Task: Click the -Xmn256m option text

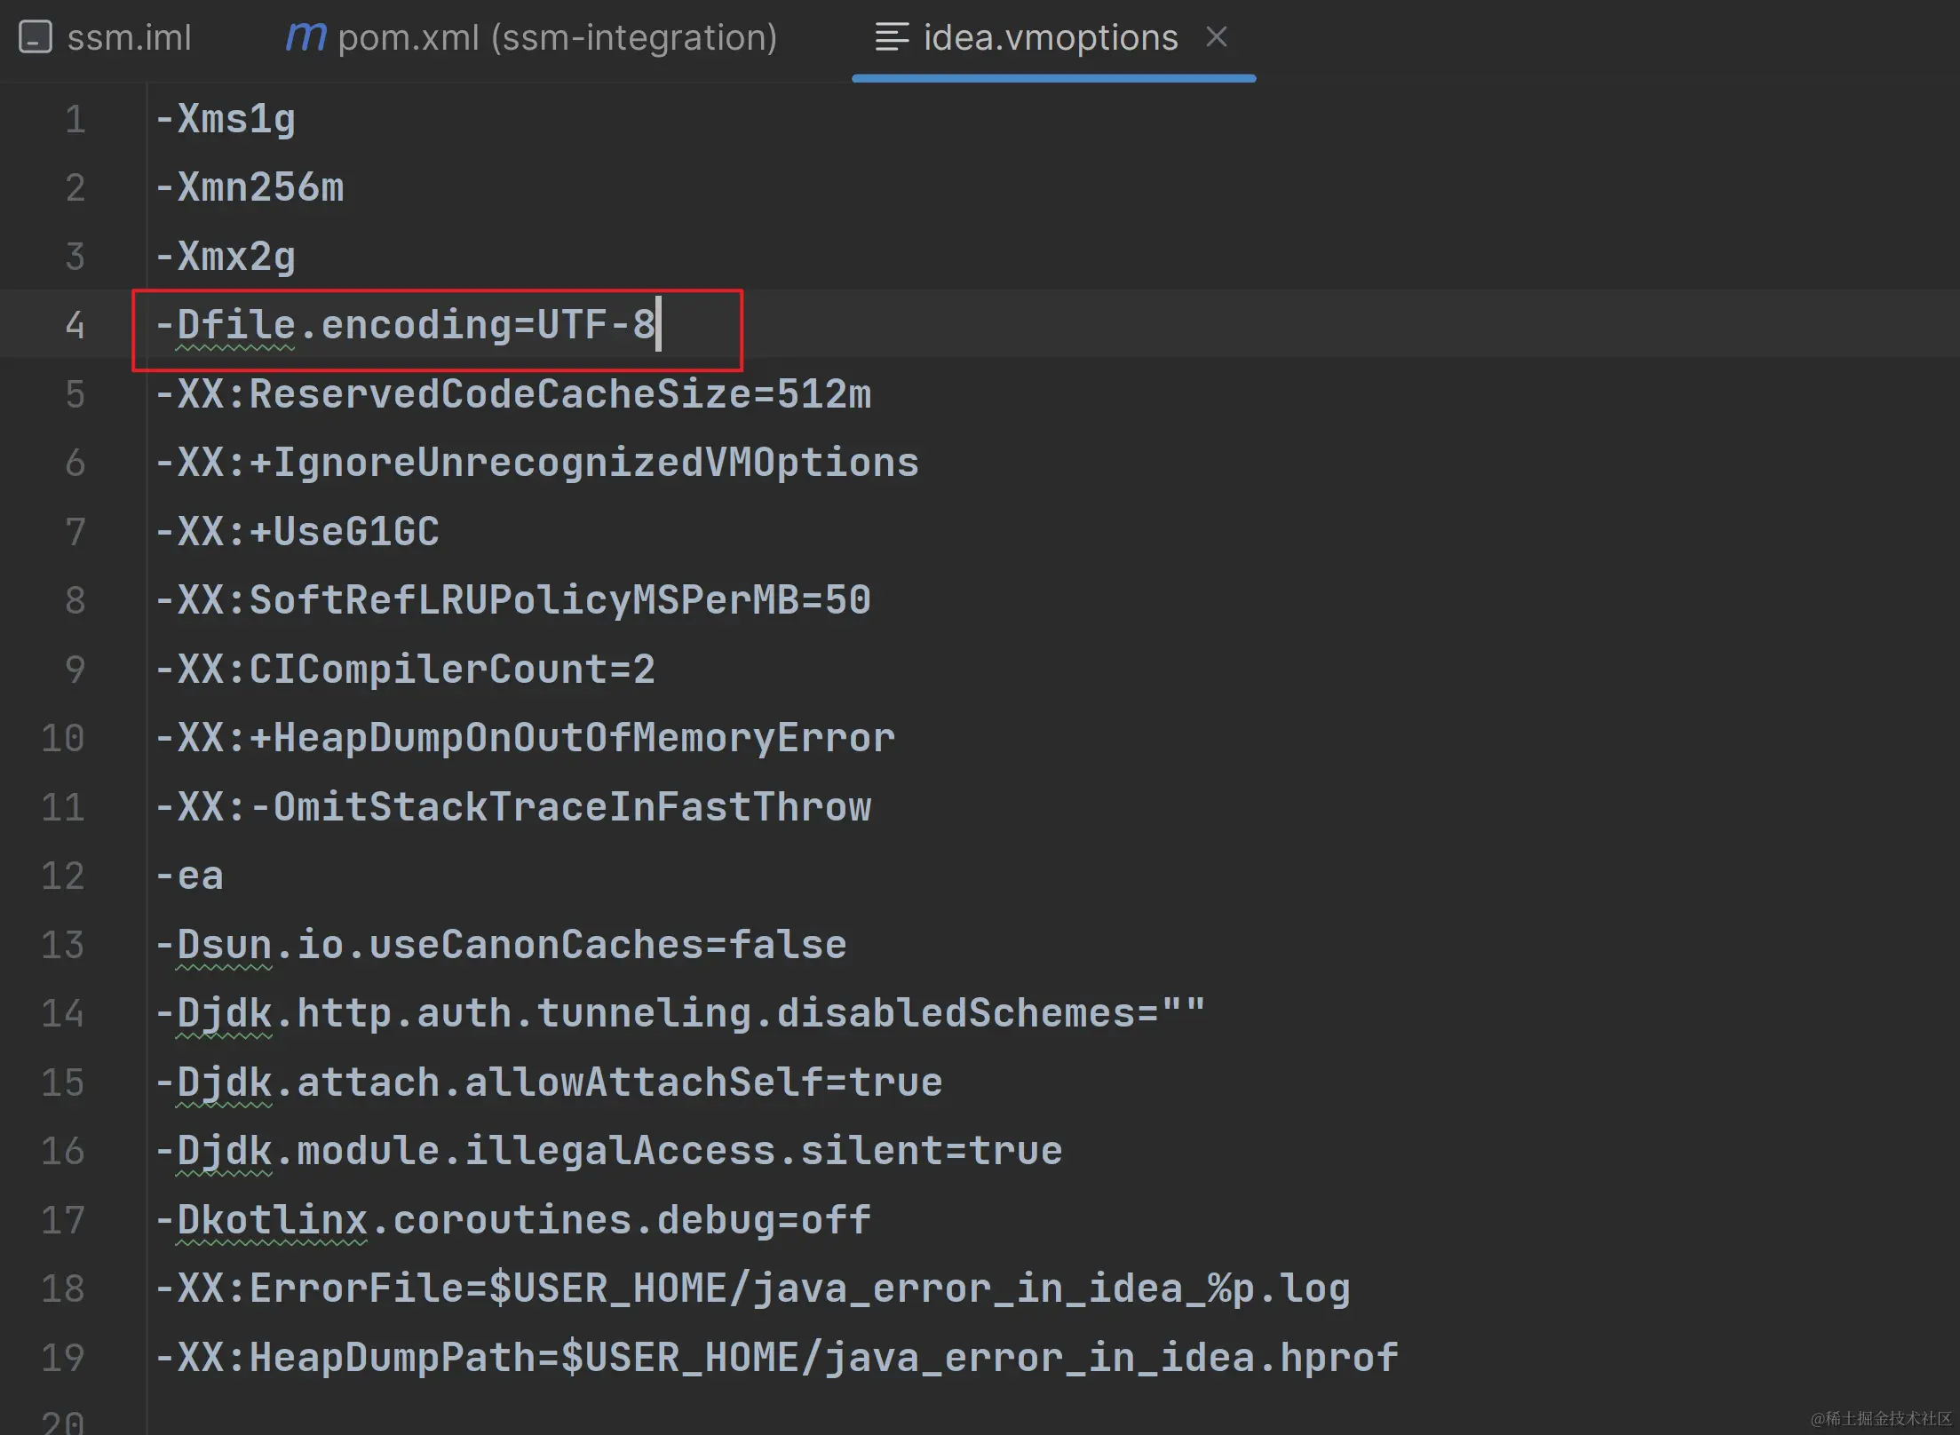Action: click(x=250, y=187)
